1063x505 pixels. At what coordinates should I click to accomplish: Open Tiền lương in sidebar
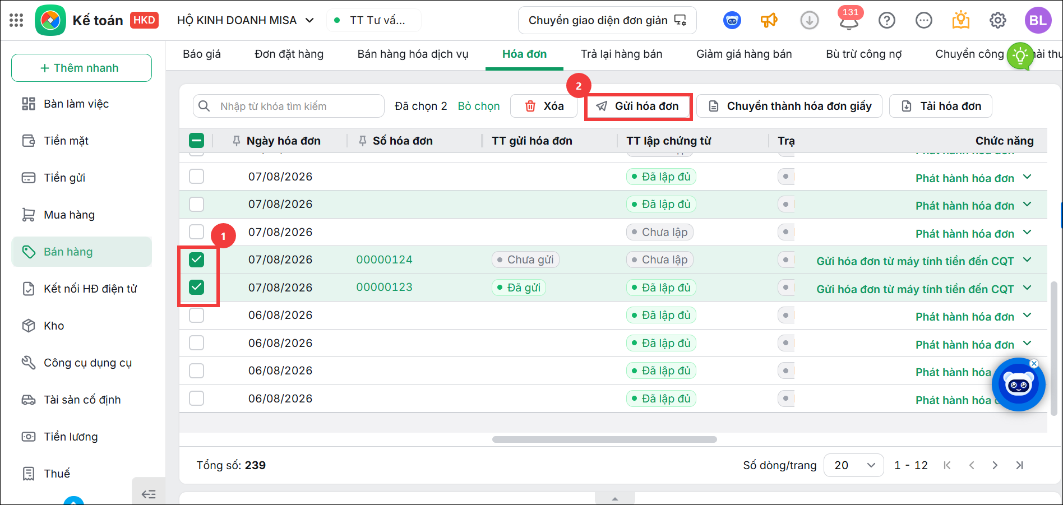81,437
